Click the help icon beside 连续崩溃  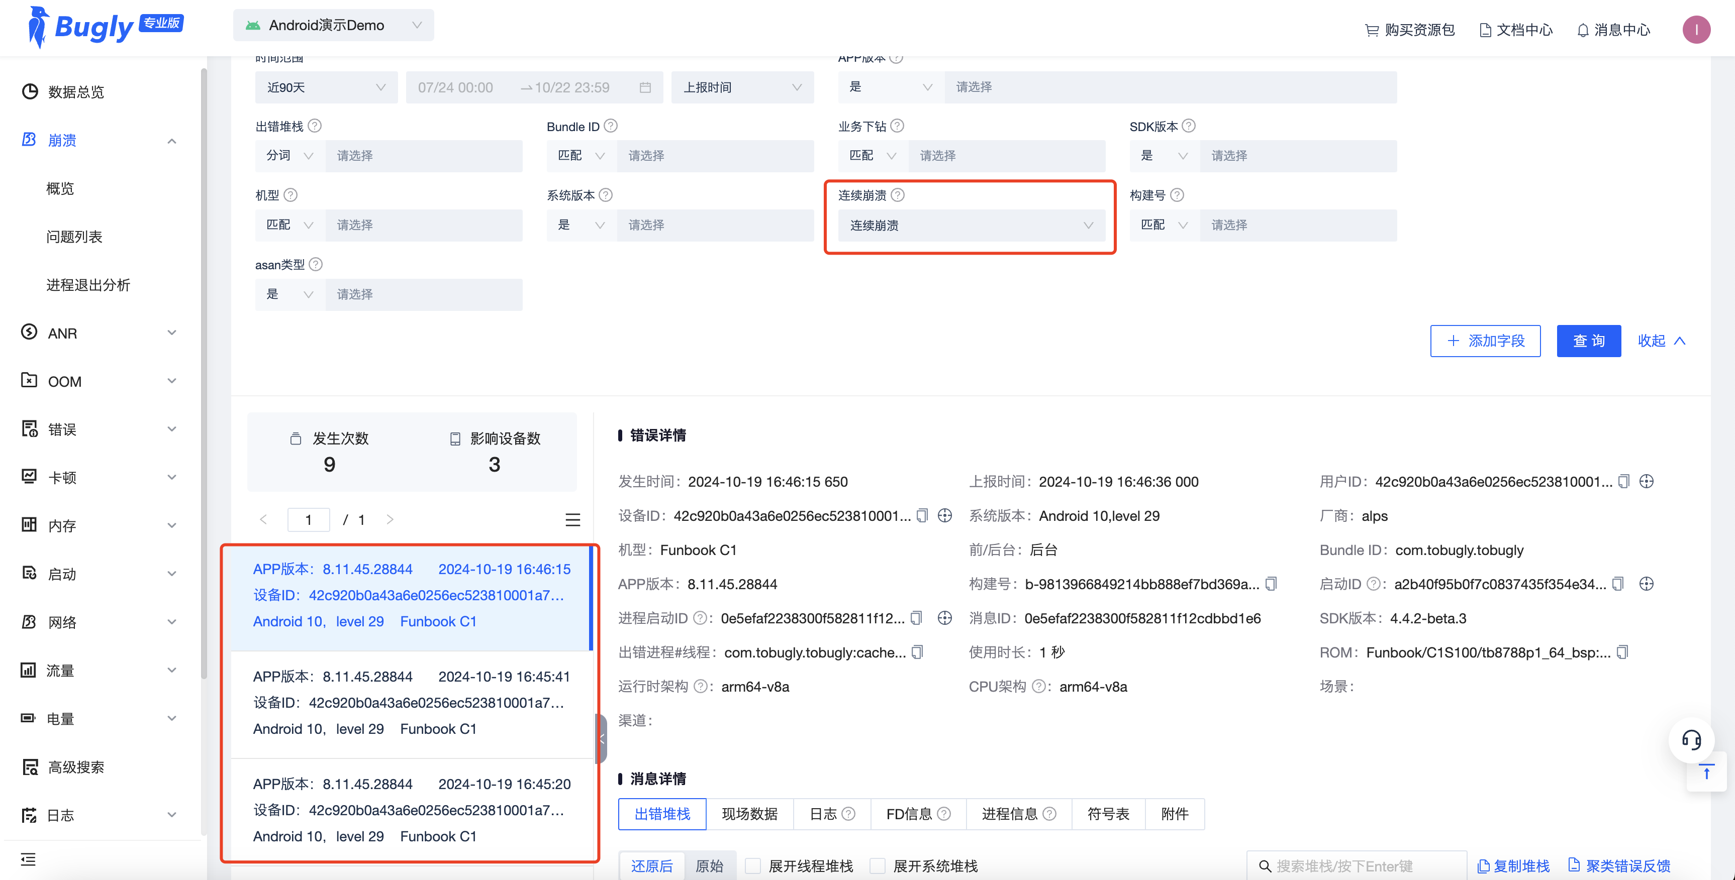898,194
